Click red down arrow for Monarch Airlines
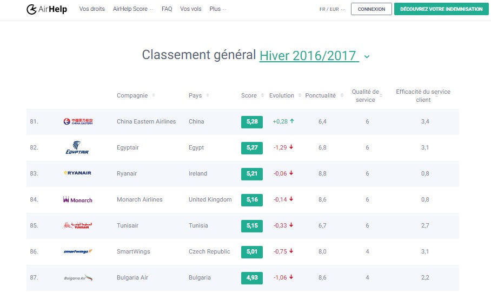 point(291,199)
